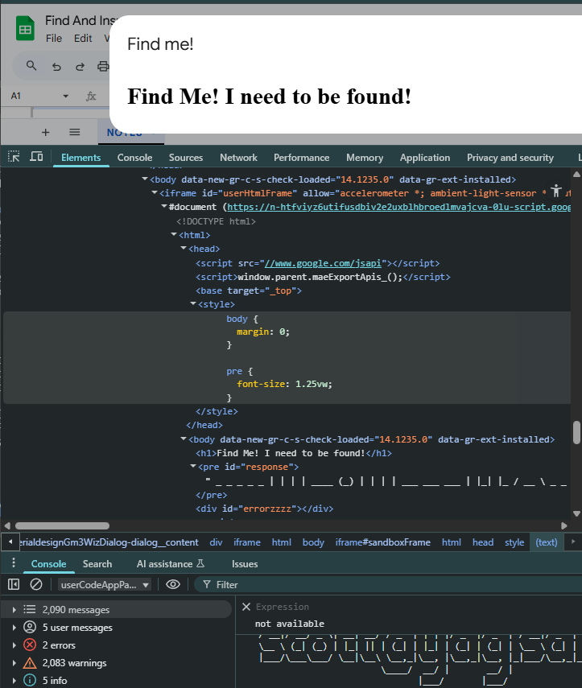
Task: Expand the 5 info group
Action: (x=14, y=681)
